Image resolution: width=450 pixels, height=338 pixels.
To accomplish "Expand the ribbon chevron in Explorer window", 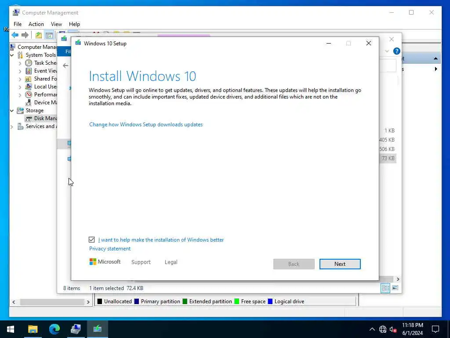I will (x=387, y=51).
